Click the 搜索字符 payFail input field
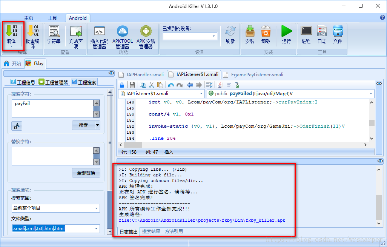The image size is (387, 247). pos(52,108)
